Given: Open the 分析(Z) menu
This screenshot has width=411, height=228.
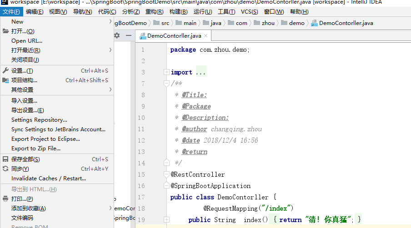Looking at the screenshot, I should point(131,12).
